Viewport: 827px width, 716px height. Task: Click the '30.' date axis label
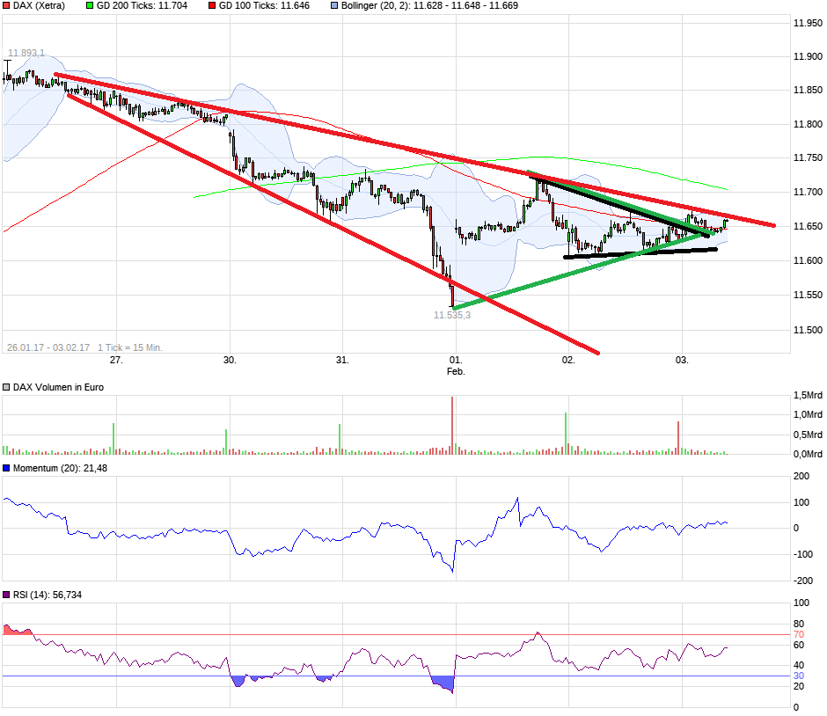(x=230, y=360)
